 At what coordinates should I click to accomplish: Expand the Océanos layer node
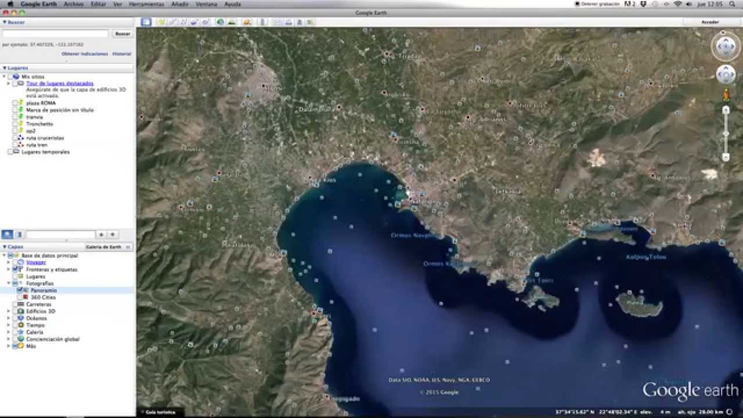[9, 318]
